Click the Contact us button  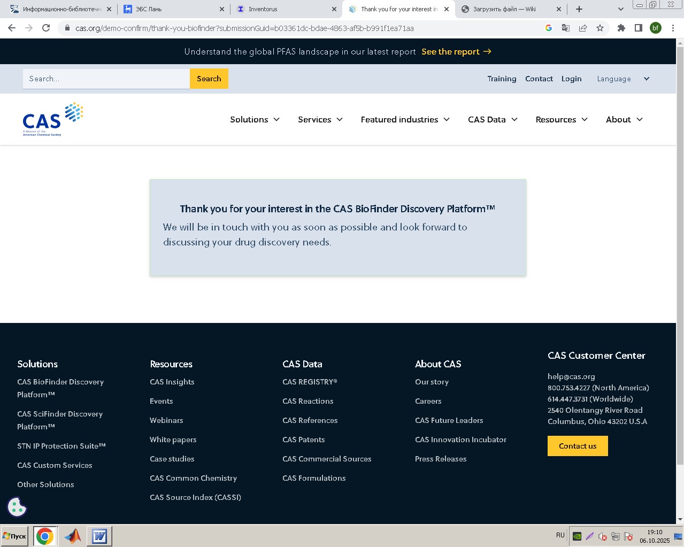pyautogui.click(x=578, y=445)
